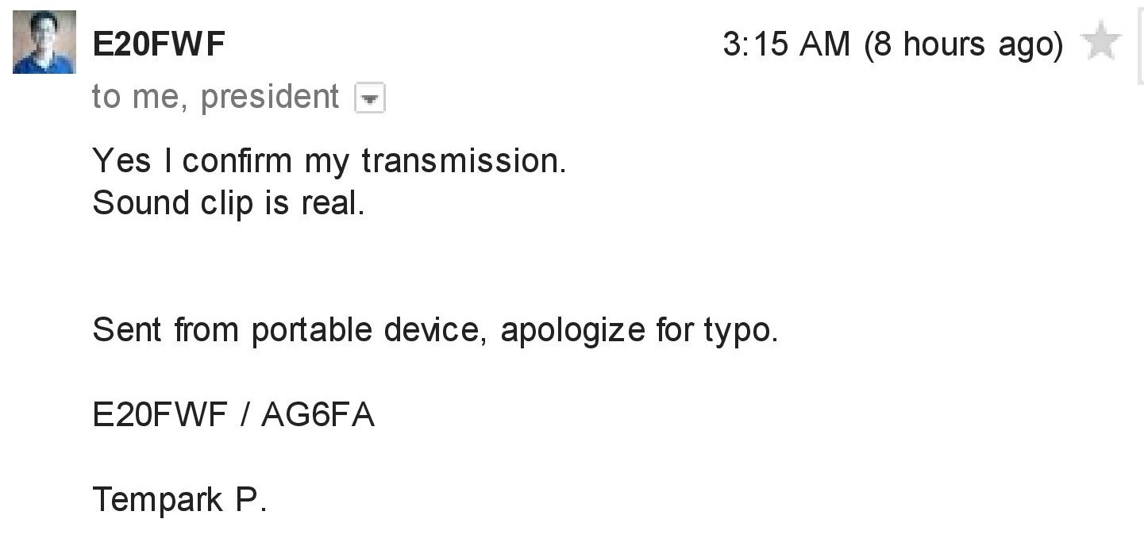This screenshot has height=542, width=1144.
Task: Click the word "transmission" in the message
Action: (x=462, y=161)
